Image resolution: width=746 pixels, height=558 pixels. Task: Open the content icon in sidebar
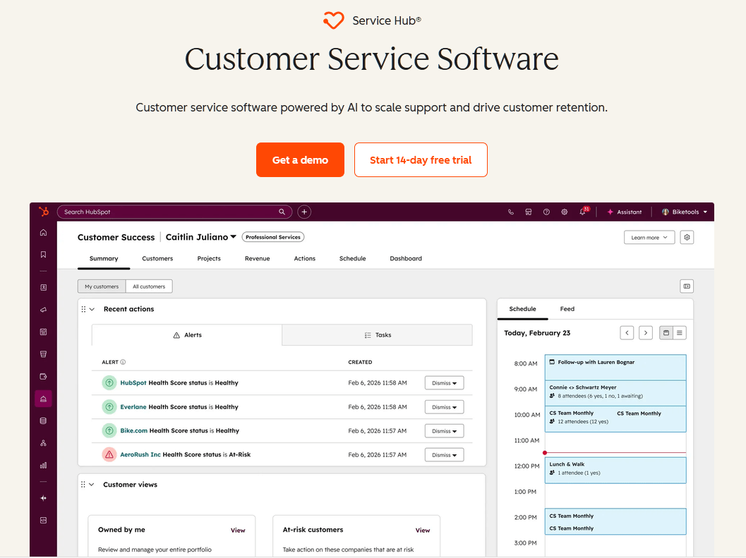pyautogui.click(x=43, y=332)
